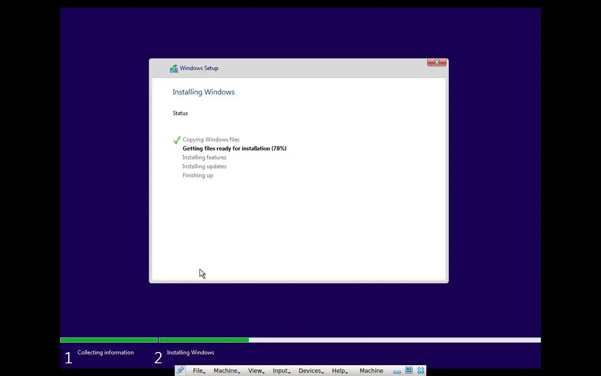Image resolution: width=601 pixels, height=376 pixels.
Task: Click the 'Collecting information' progress bar
Action: 109,340
